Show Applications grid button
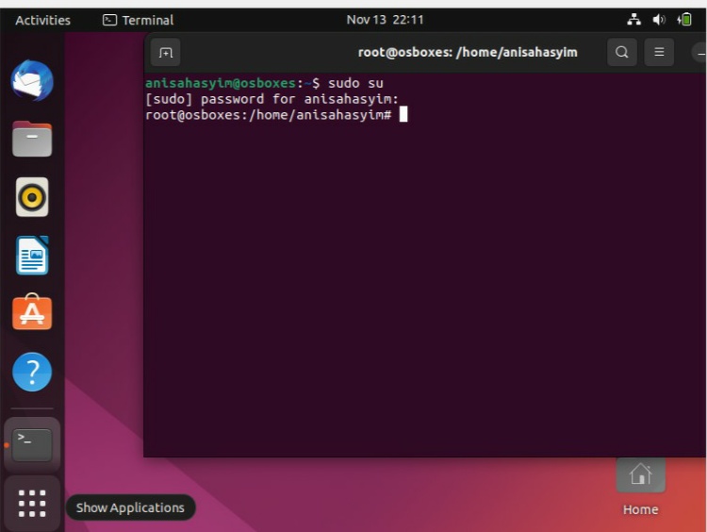 (32, 503)
